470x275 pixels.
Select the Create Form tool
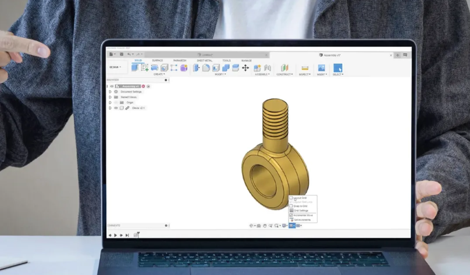pyautogui.click(x=155, y=68)
